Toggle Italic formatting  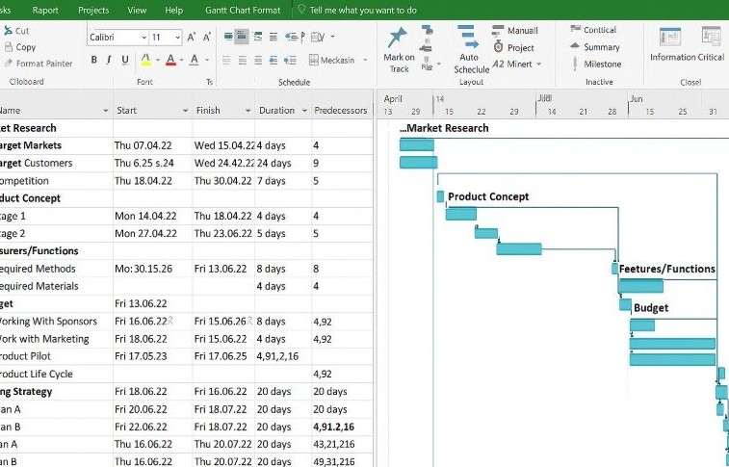click(x=109, y=60)
